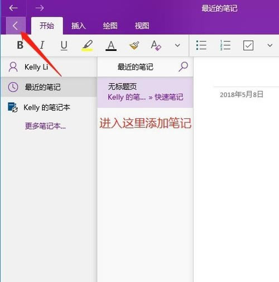279x282 pixels.
Task: Toggle italic formatting
Action: click(42, 45)
